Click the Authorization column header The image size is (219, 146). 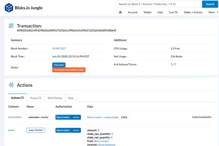[64, 106]
